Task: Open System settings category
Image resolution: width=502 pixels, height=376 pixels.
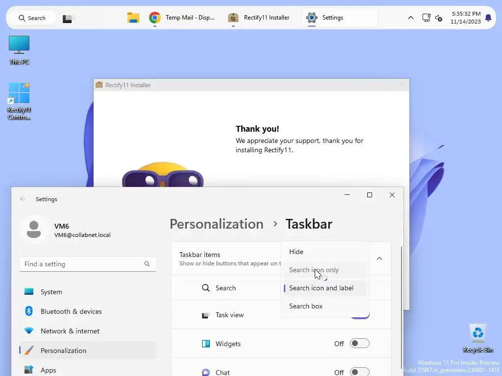Action: [x=88, y=292]
